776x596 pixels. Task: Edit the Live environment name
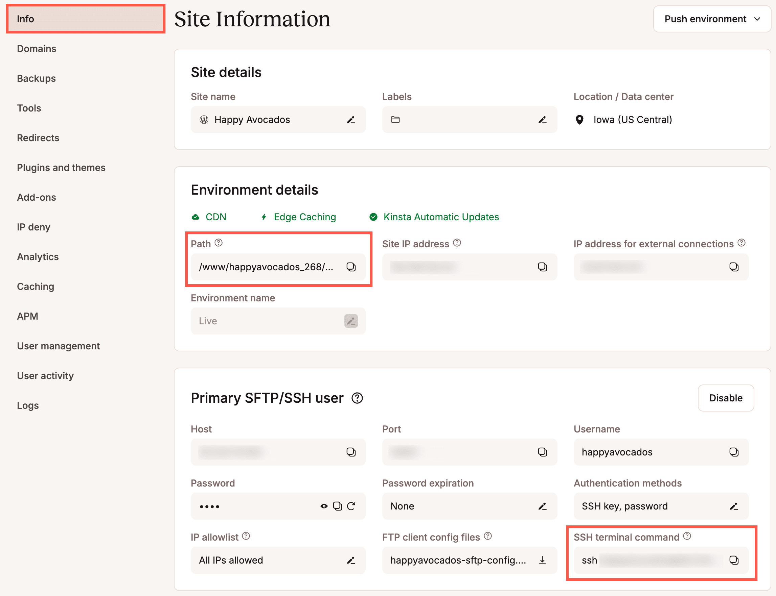pyautogui.click(x=351, y=321)
